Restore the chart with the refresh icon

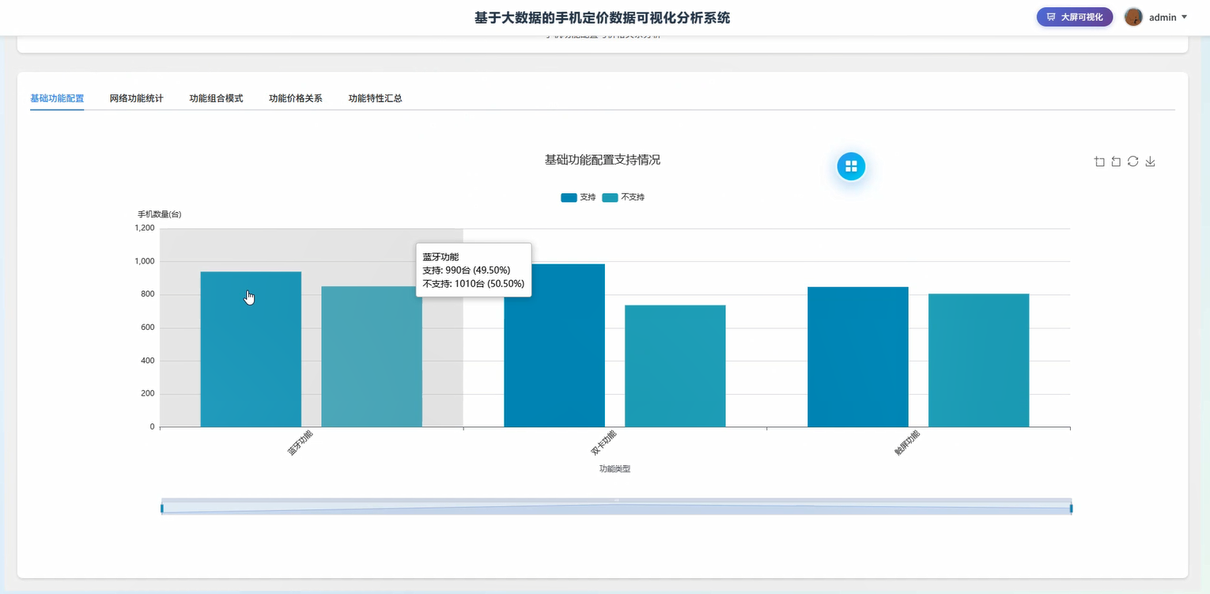point(1133,161)
